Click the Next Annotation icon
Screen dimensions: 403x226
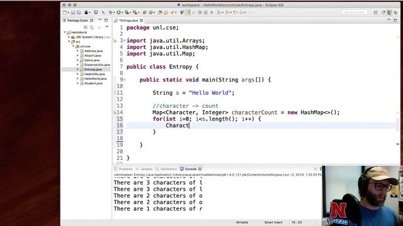(219, 13)
